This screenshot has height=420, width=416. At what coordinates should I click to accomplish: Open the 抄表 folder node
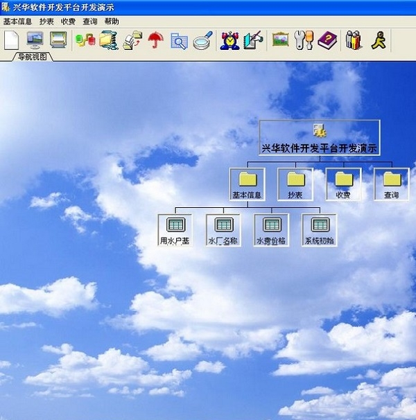(x=295, y=184)
